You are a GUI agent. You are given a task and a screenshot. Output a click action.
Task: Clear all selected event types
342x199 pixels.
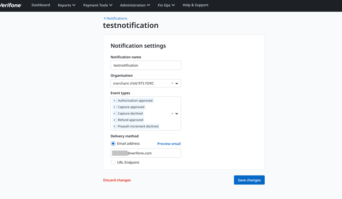(x=172, y=114)
